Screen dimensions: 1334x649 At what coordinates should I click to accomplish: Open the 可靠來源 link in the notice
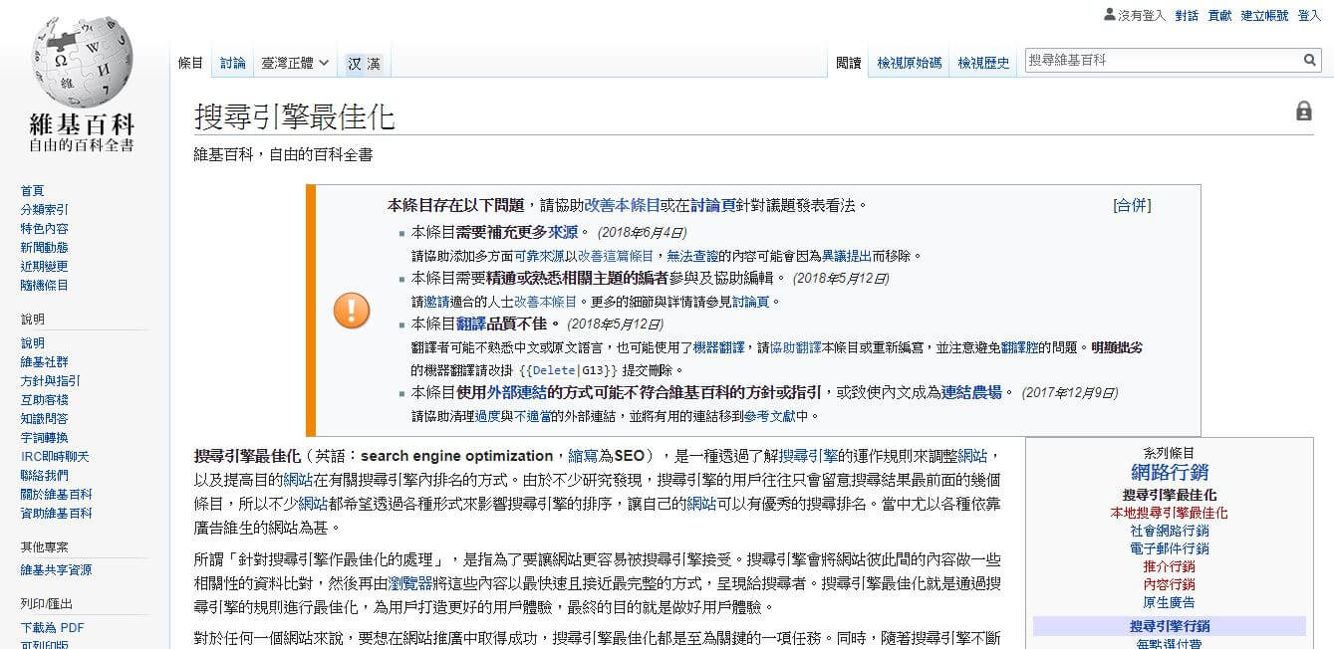pos(539,256)
